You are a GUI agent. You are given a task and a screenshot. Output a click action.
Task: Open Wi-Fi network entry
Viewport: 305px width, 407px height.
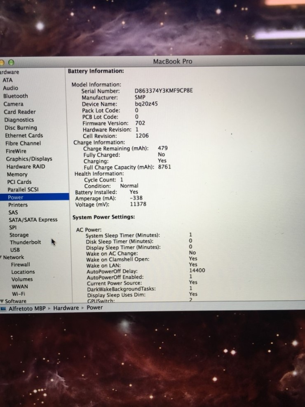[x=19, y=294]
